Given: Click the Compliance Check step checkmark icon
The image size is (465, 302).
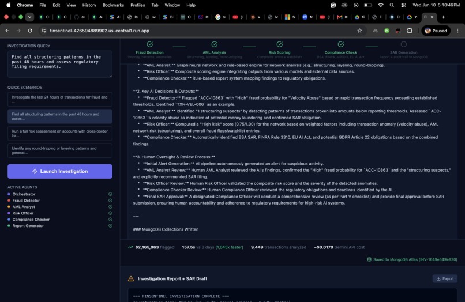Looking at the screenshot, I should point(341,44).
